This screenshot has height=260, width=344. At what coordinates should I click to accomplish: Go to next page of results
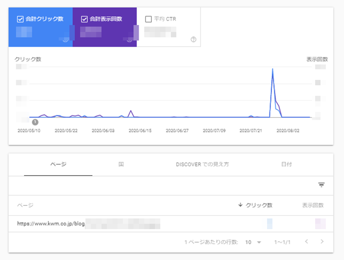(x=322, y=241)
